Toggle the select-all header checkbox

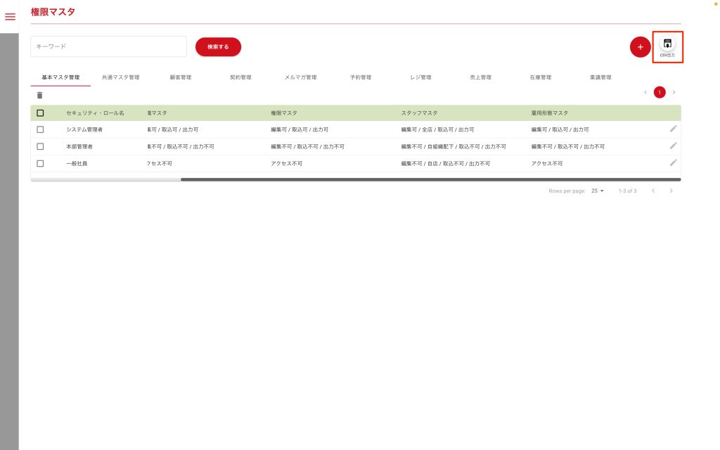[x=40, y=112]
